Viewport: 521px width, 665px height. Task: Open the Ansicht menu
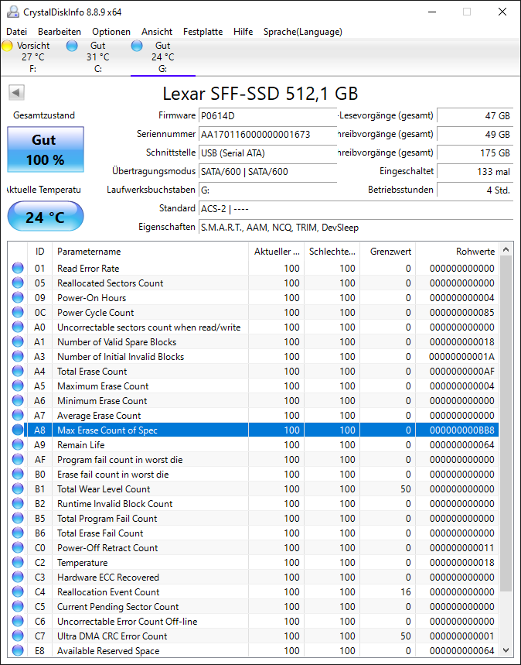[x=157, y=32]
